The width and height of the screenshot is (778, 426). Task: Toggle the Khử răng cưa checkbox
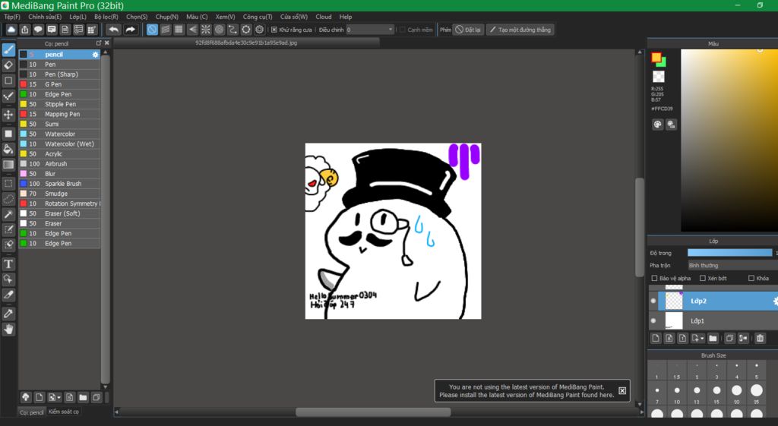pos(274,30)
